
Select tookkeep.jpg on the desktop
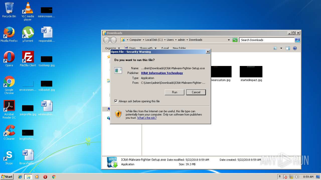point(47,61)
